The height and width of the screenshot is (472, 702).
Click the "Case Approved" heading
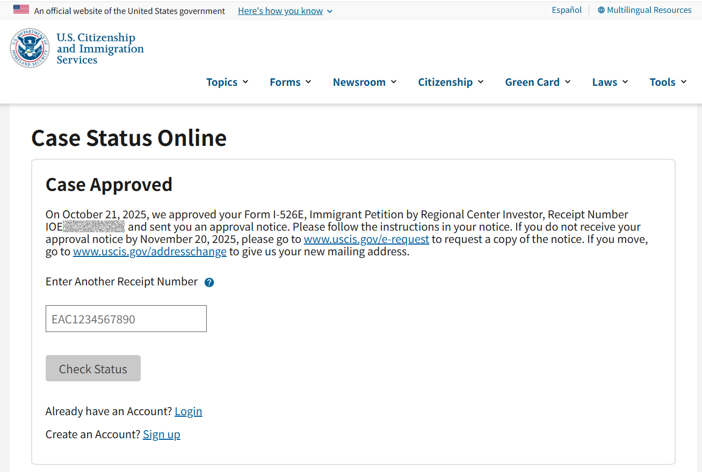click(109, 185)
